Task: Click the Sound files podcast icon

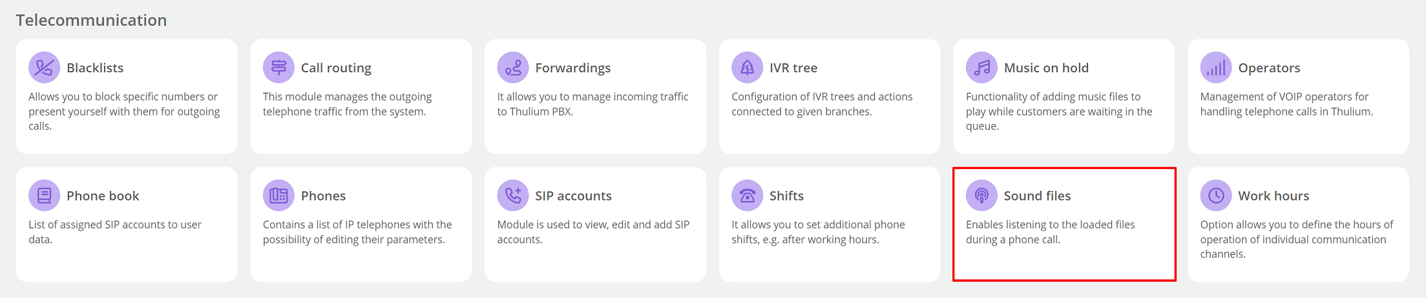Action: [981, 195]
